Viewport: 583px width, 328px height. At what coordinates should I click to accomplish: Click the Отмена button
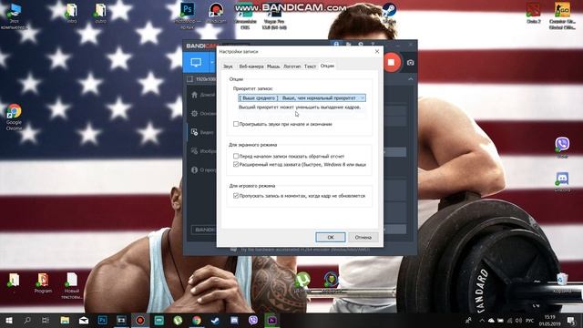pos(363,237)
